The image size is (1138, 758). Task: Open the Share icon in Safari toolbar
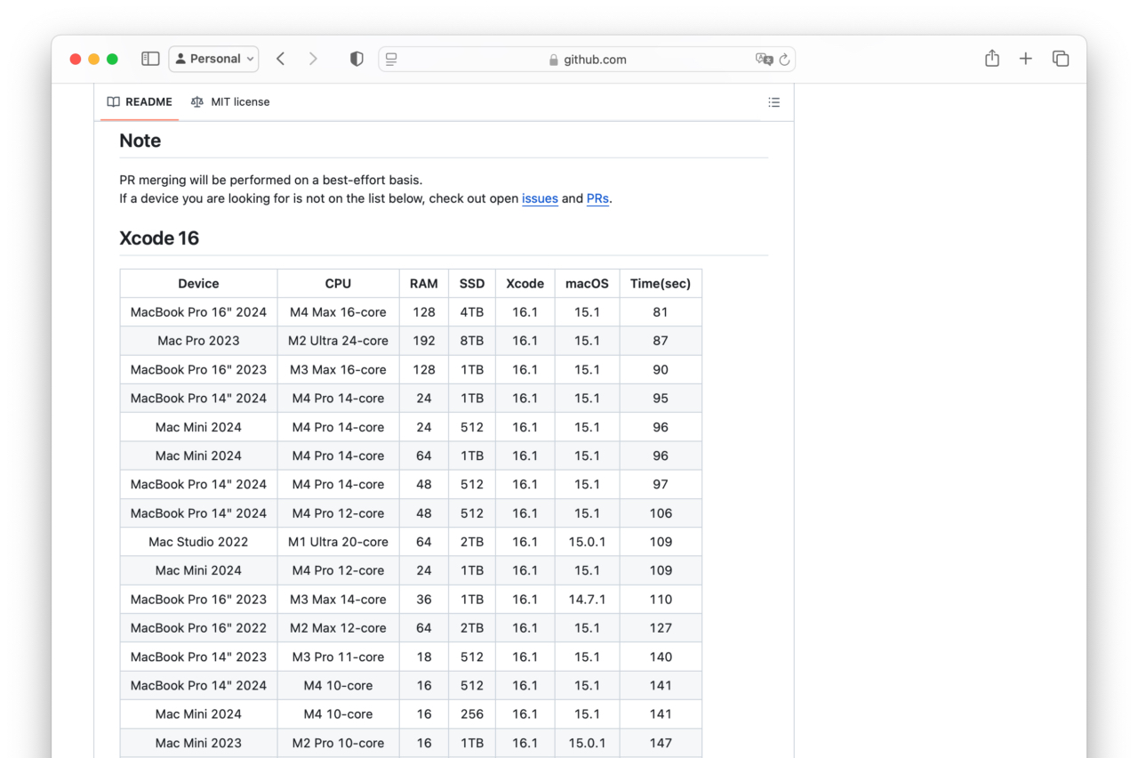click(x=992, y=58)
